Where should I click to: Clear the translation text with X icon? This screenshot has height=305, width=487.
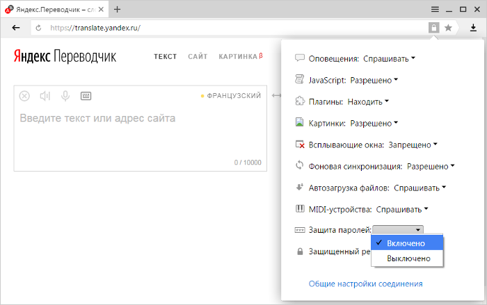pyautogui.click(x=24, y=96)
